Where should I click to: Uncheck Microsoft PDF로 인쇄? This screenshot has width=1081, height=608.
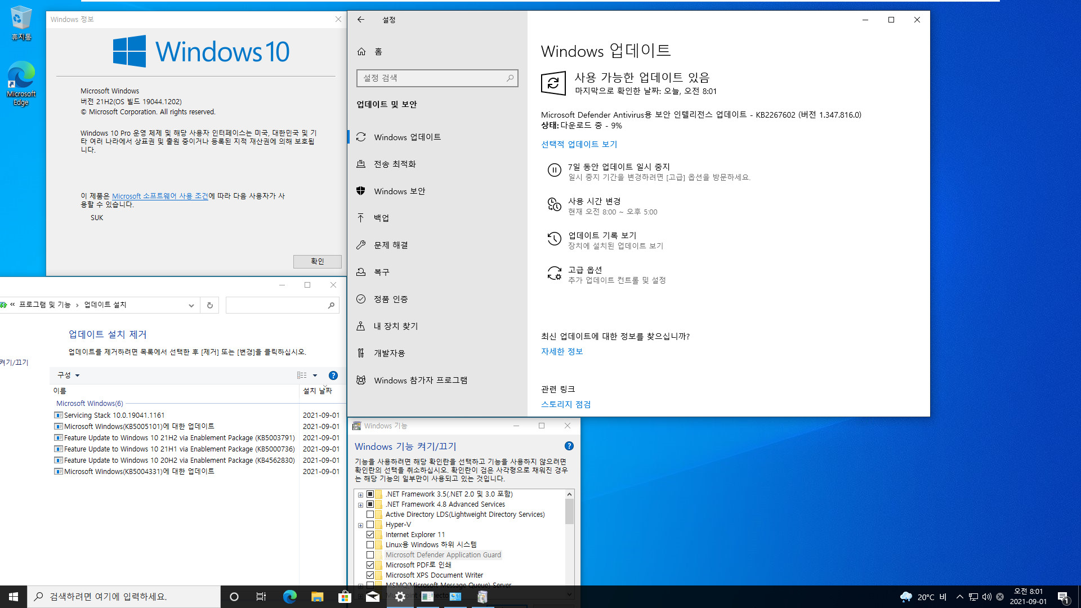[370, 565]
